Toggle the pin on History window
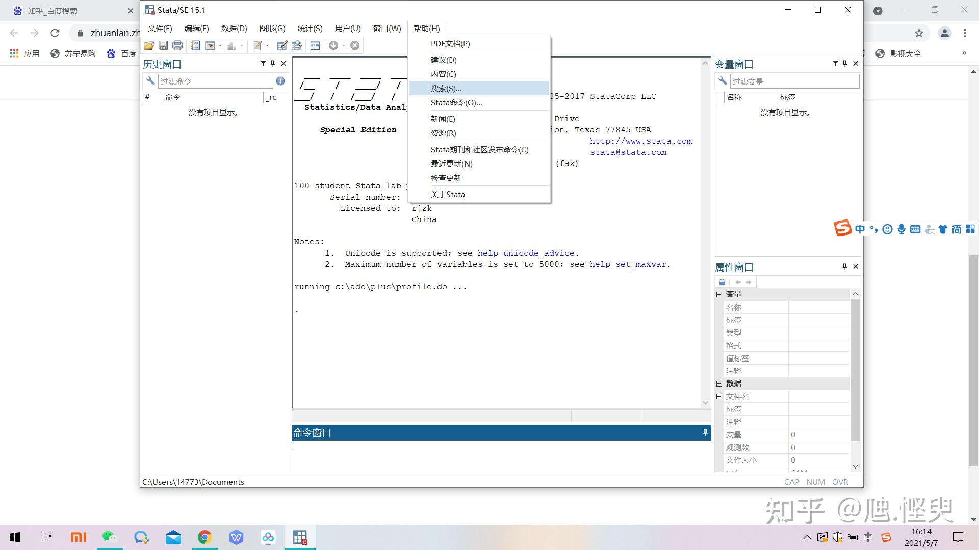Screen dimensions: 979x550 pos(273,64)
